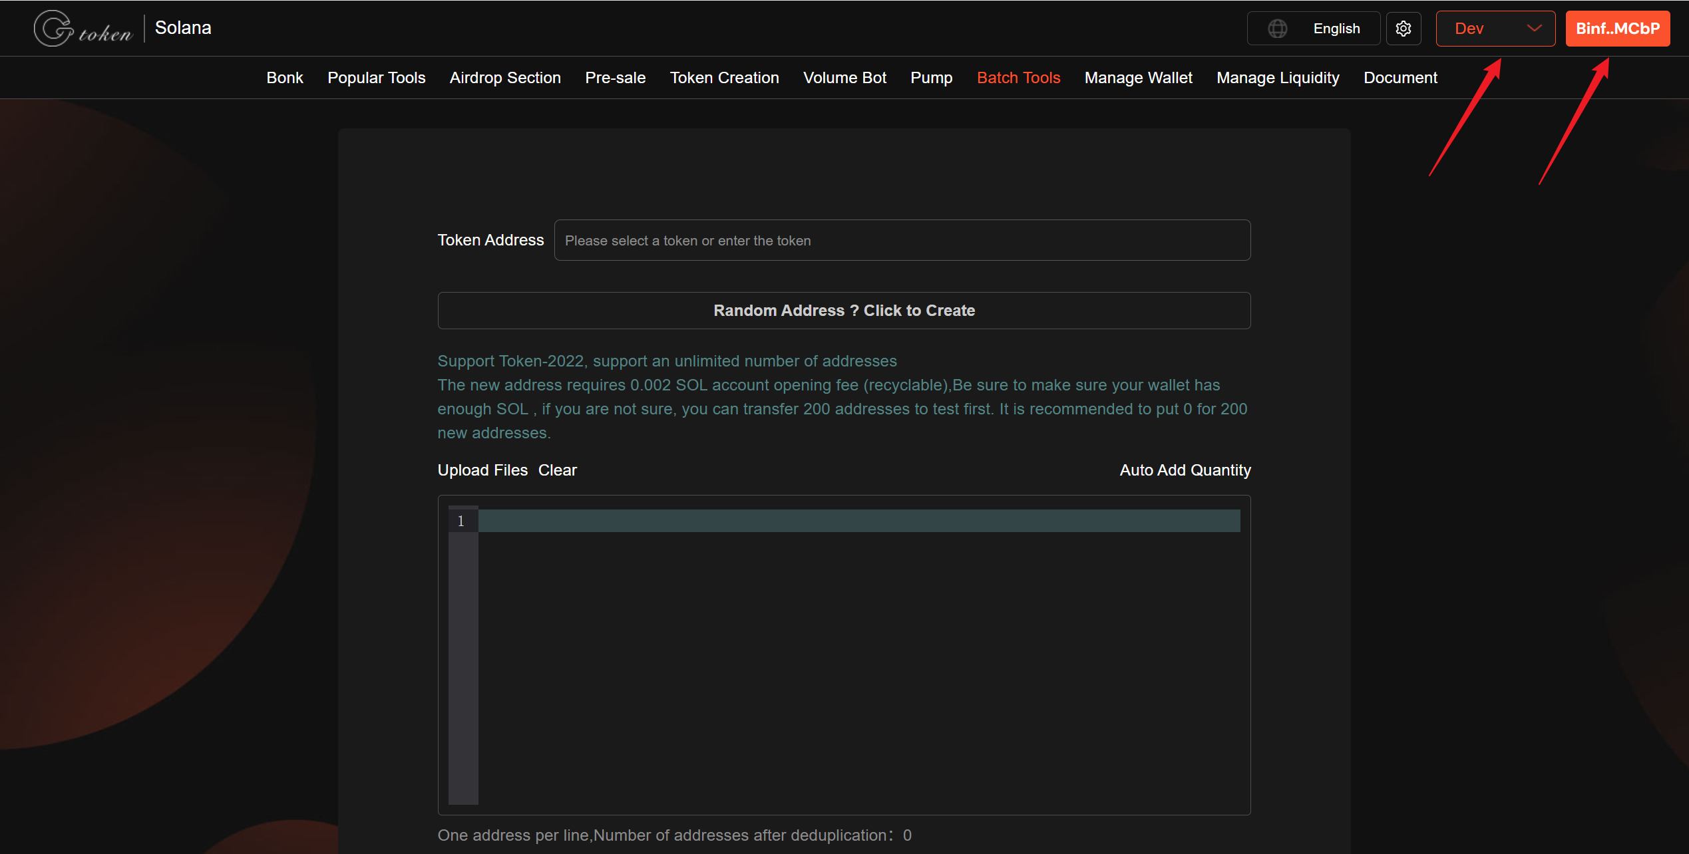1689x854 pixels.
Task: Open the Bonk menu item
Action: pyautogui.click(x=285, y=78)
